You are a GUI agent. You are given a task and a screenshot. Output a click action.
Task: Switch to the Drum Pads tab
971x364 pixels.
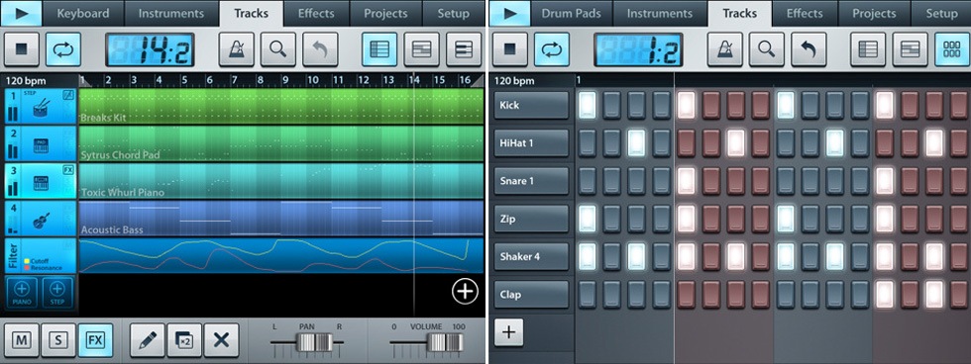[x=564, y=13]
